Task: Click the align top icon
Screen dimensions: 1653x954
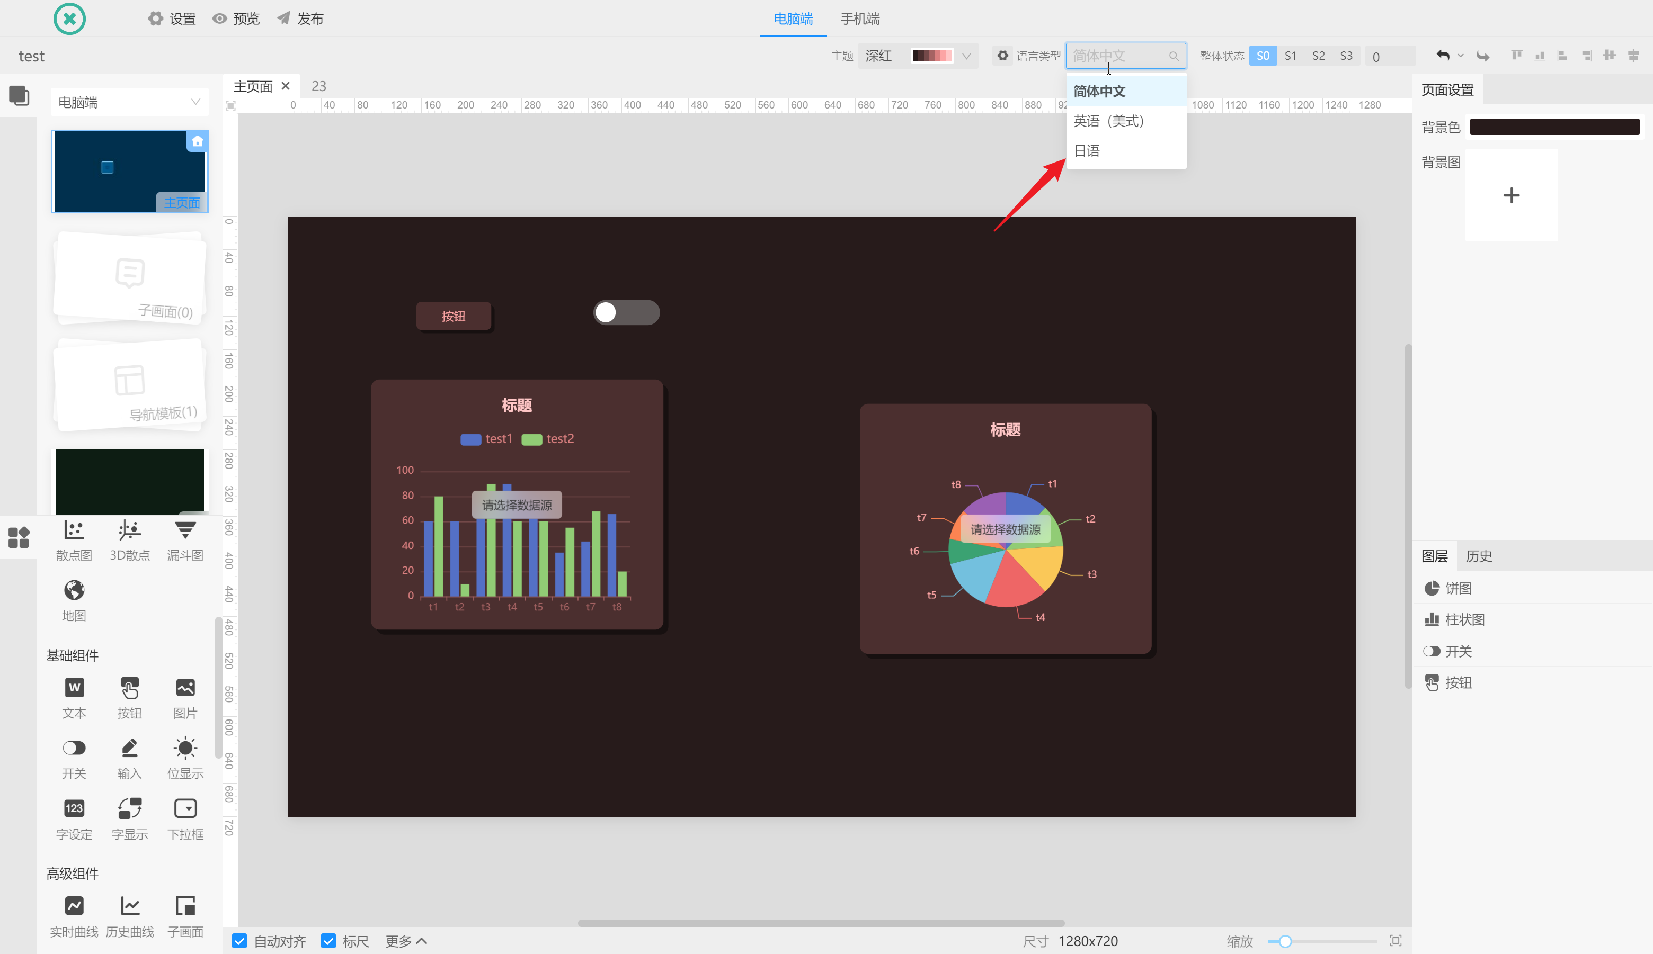Action: coord(1517,56)
